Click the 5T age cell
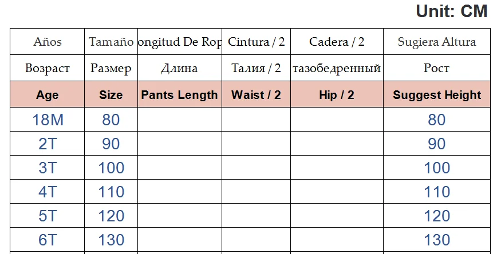The width and height of the screenshot is (493, 254). (48, 216)
